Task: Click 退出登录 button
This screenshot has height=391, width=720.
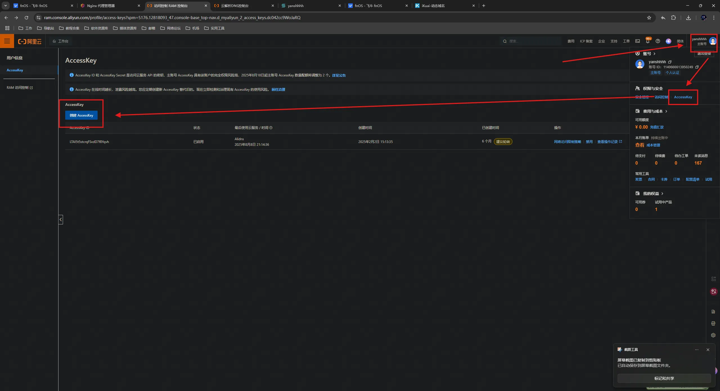Action: coord(704,54)
